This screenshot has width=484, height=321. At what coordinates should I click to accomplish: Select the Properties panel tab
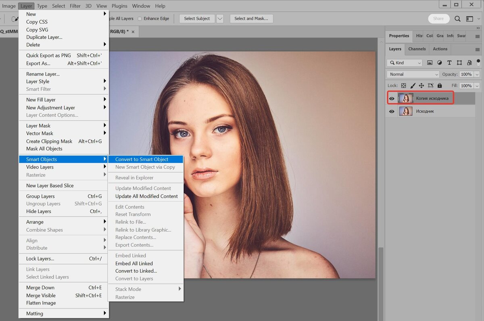pos(399,36)
